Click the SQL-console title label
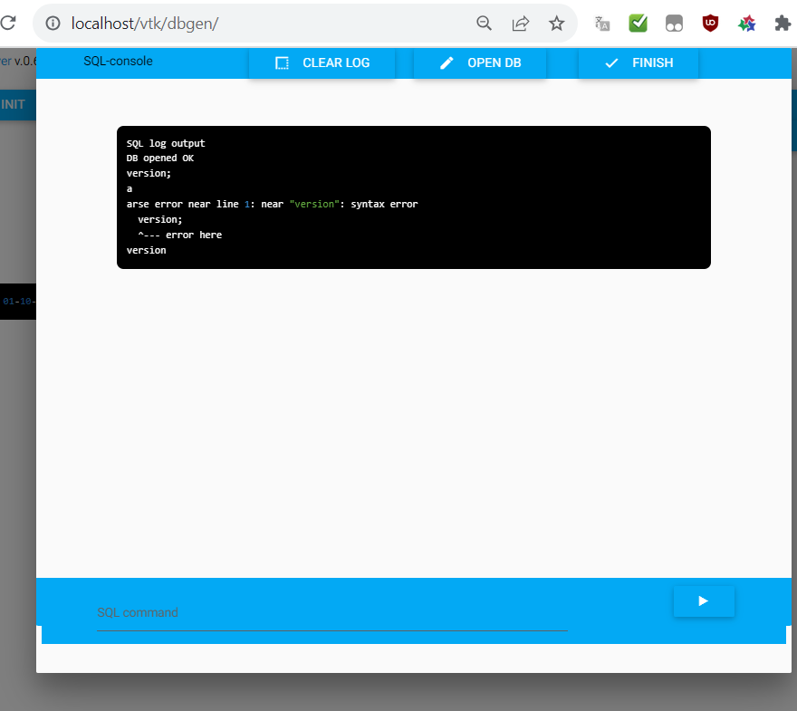This screenshot has height=711, width=797. [118, 61]
